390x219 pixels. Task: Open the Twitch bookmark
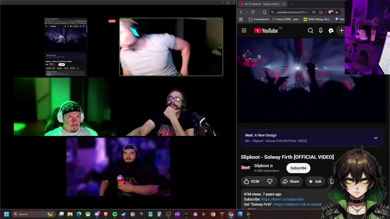[340, 19]
